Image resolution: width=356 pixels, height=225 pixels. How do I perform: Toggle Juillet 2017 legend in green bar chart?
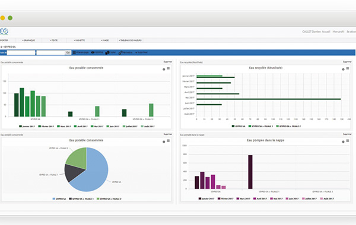pyautogui.click(x=130, y=127)
